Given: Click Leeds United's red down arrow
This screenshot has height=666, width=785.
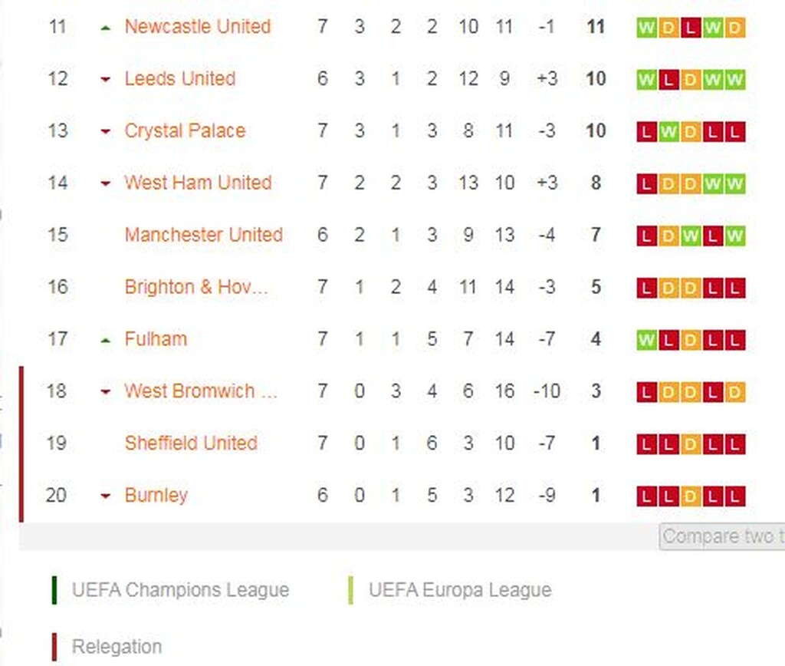Looking at the screenshot, I should (106, 79).
